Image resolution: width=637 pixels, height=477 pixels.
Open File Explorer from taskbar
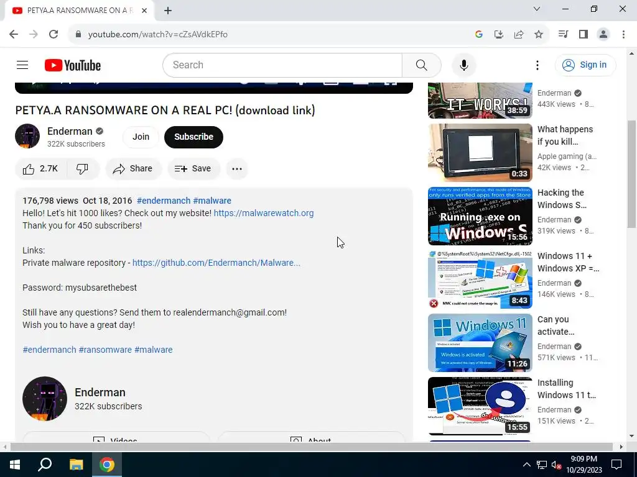click(76, 465)
